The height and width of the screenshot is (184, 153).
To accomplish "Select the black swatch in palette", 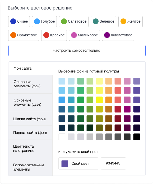I will (137, 137).
